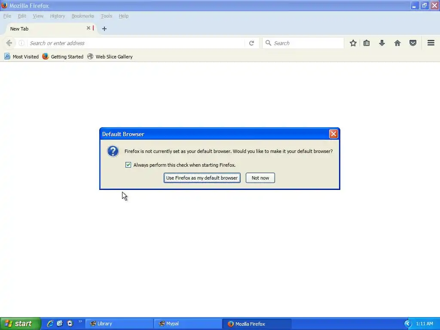This screenshot has height=330, width=440.
Task: Click the Firefox logo in title bar
Action: coord(4,5)
